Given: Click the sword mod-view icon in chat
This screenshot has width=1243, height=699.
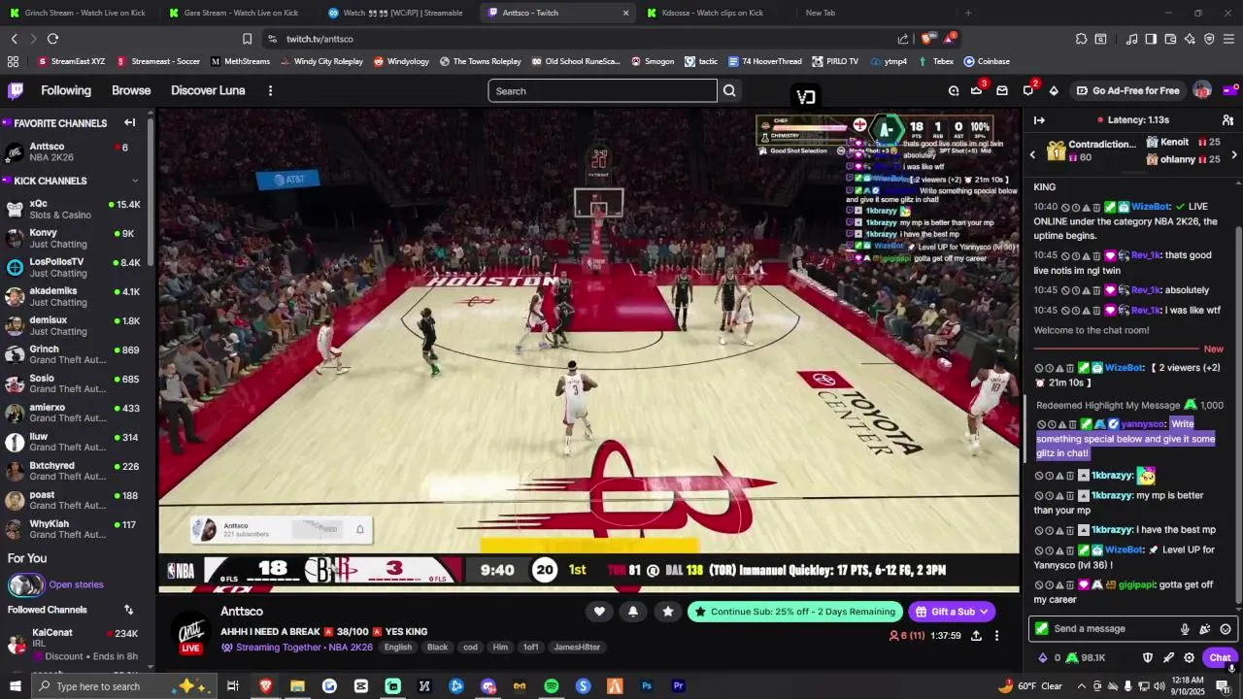Looking at the screenshot, I should tap(1168, 657).
